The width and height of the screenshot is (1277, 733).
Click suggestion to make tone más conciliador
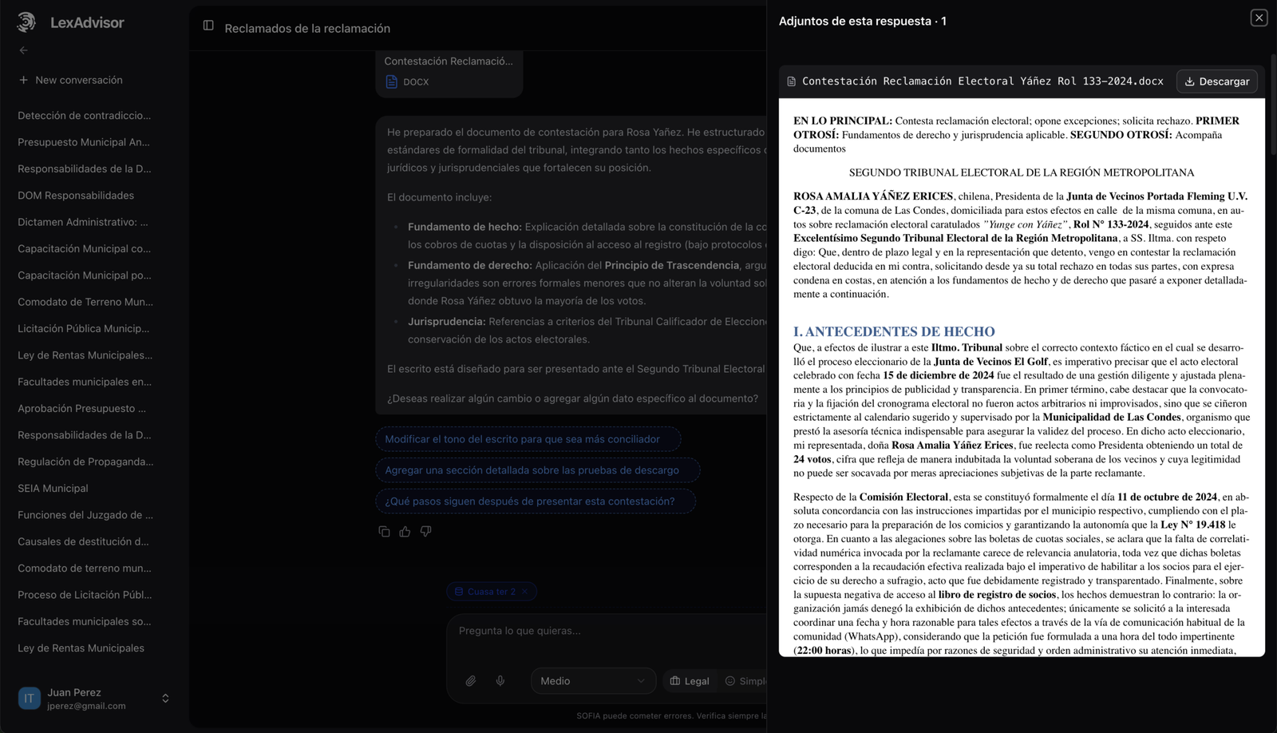(528, 439)
